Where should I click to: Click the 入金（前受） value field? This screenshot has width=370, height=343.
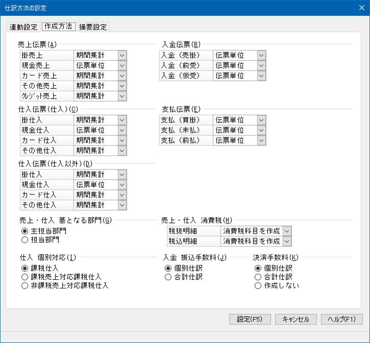click(x=234, y=65)
